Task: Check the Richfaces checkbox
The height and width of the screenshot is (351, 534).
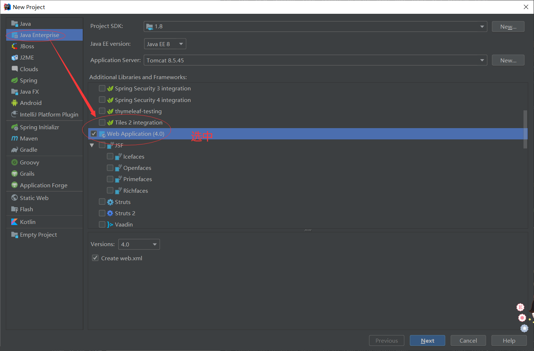Action: 110,190
